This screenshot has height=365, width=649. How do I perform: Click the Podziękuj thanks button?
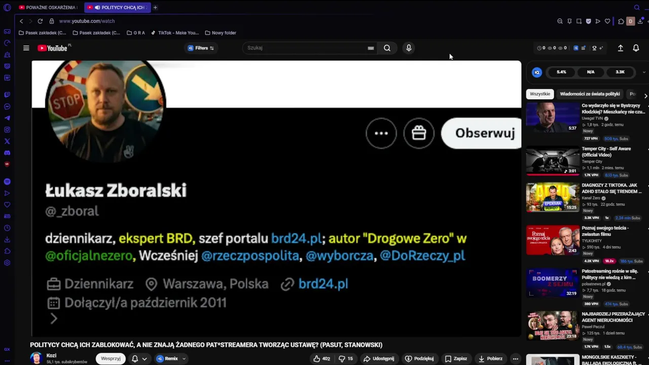pyautogui.click(x=419, y=358)
